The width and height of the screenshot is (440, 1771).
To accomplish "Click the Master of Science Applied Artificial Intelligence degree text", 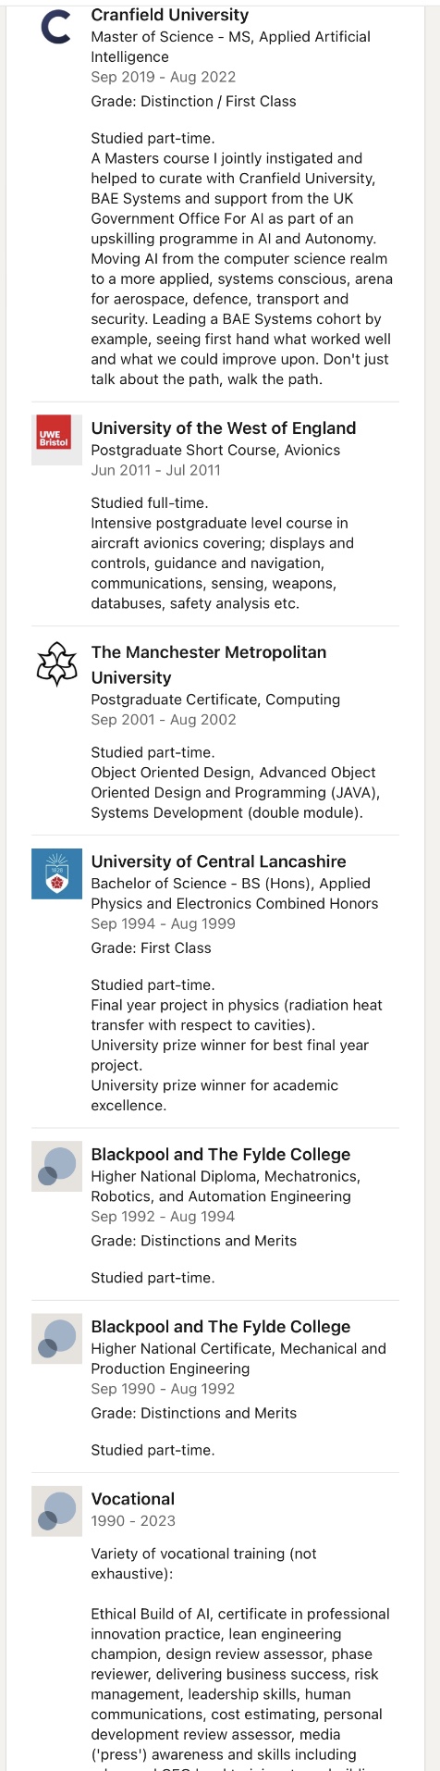I will tap(231, 46).
